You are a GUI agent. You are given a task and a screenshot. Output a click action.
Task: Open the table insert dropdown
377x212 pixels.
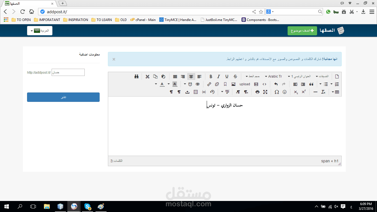pyautogui.click(x=335, y=92)
